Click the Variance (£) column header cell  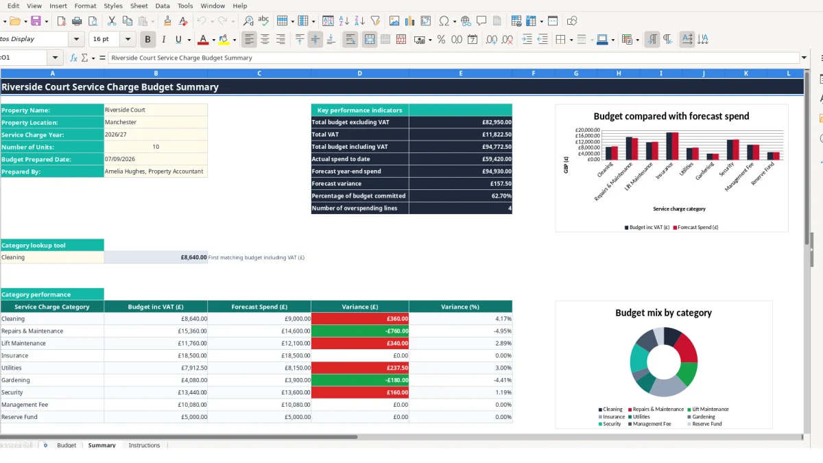point(360,307)
